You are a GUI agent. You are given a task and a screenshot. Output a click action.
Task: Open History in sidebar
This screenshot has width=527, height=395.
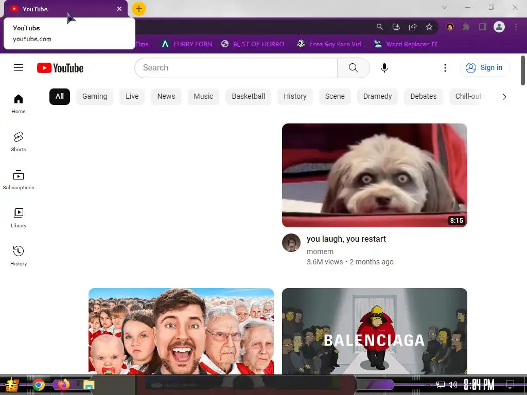[x=19, y=256]
